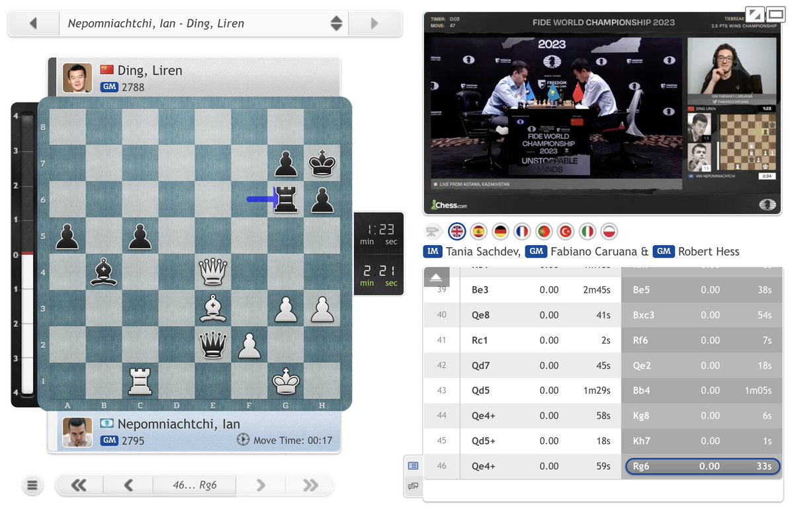
Task: Click the white king on g1
Action: (286, 381)
